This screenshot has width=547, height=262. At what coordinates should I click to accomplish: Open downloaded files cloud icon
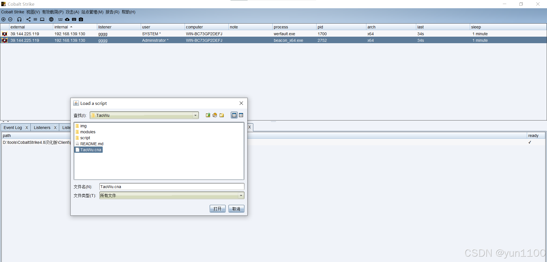point(67,19)
